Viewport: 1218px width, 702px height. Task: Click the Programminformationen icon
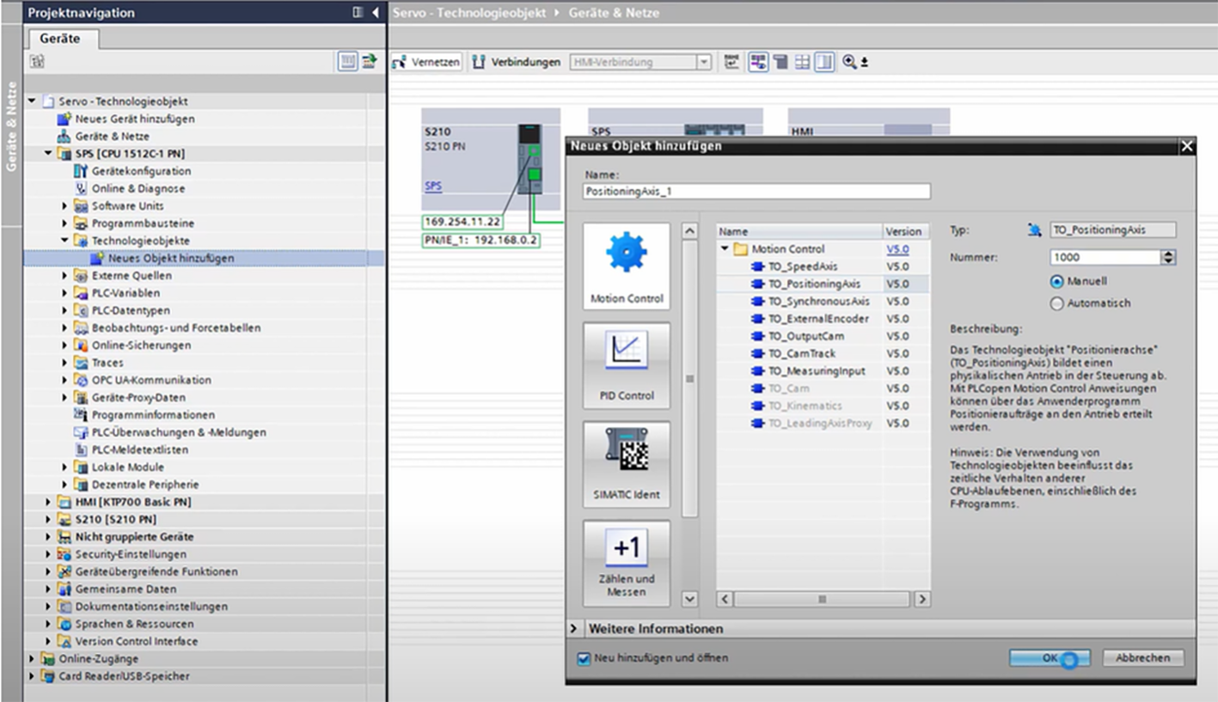click(82, 415)
